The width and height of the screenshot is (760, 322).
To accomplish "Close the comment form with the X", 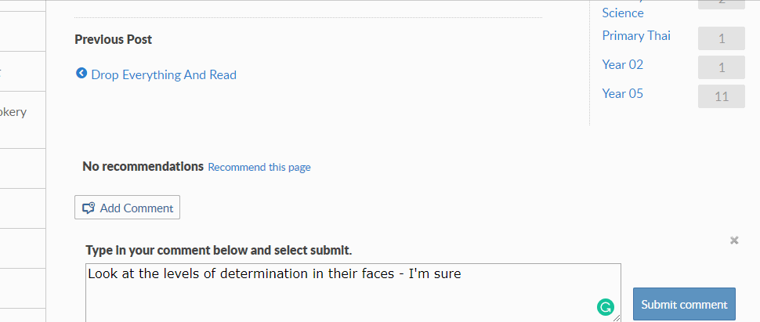I will click(734, 240).
